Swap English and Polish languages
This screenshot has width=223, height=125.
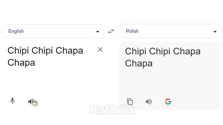[111, 31]
